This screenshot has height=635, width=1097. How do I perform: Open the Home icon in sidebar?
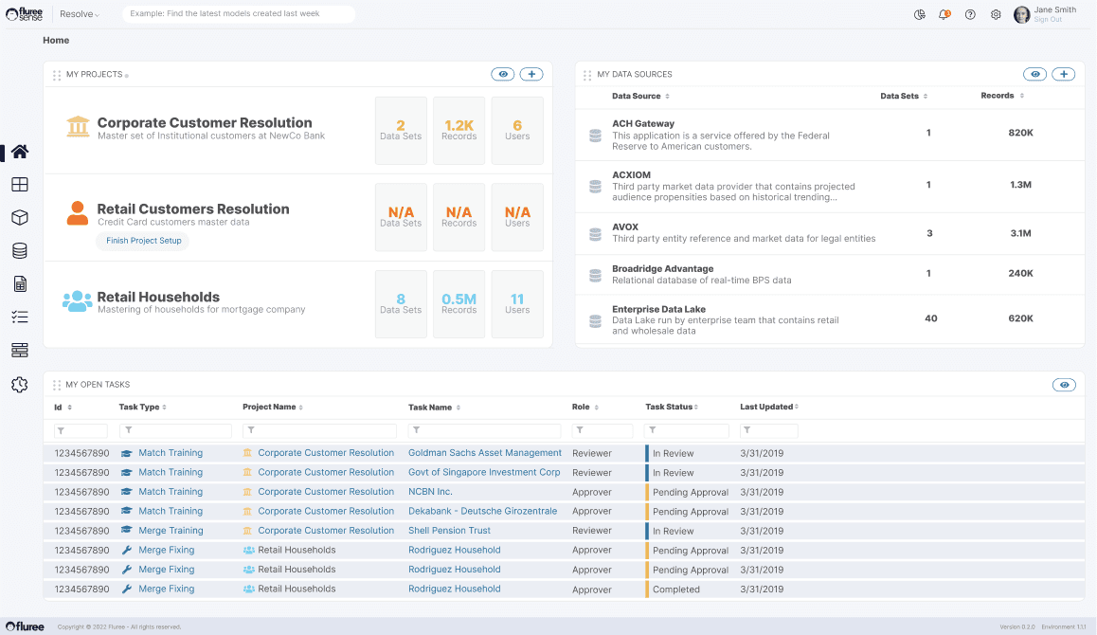tap(20, 152)
